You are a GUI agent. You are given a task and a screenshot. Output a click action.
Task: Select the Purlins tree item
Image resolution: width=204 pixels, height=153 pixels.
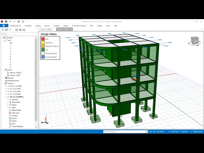[x=13, y=121]
